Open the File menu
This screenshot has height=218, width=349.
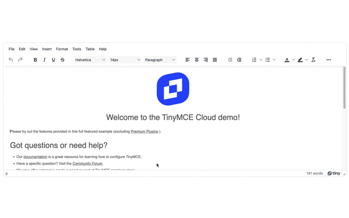pyautogui.click(x=11, y=49)
